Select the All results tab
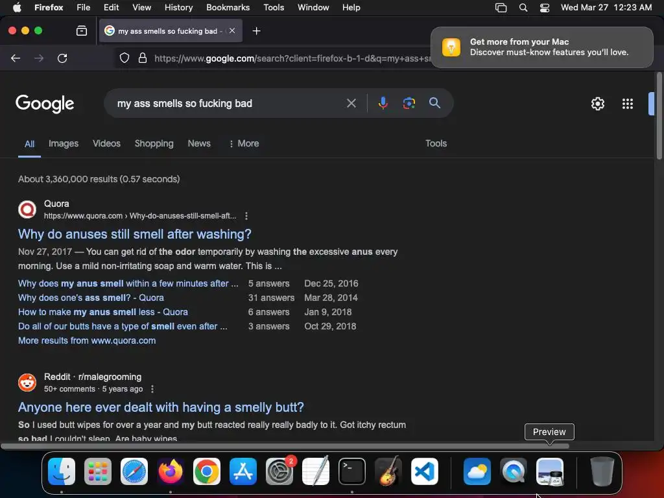The width and height of the screenshot is (664, 498). click(29, 144)
